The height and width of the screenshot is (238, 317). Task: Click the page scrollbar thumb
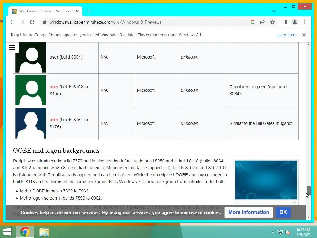309,191
